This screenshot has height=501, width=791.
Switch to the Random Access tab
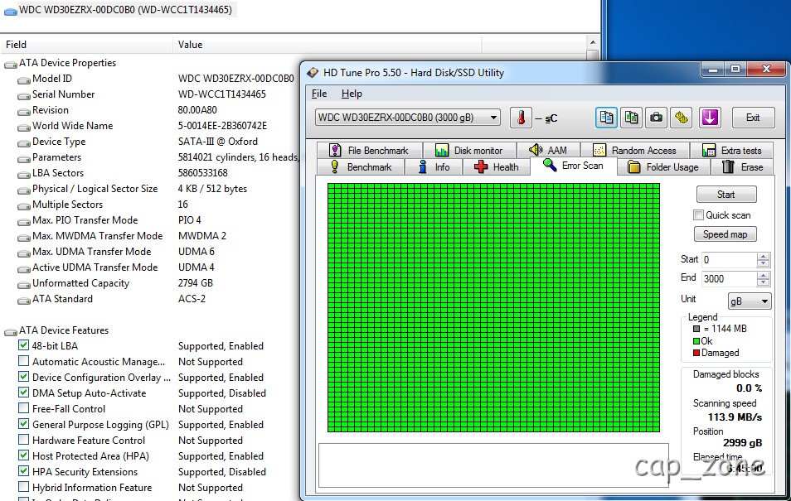click(634, 150)
